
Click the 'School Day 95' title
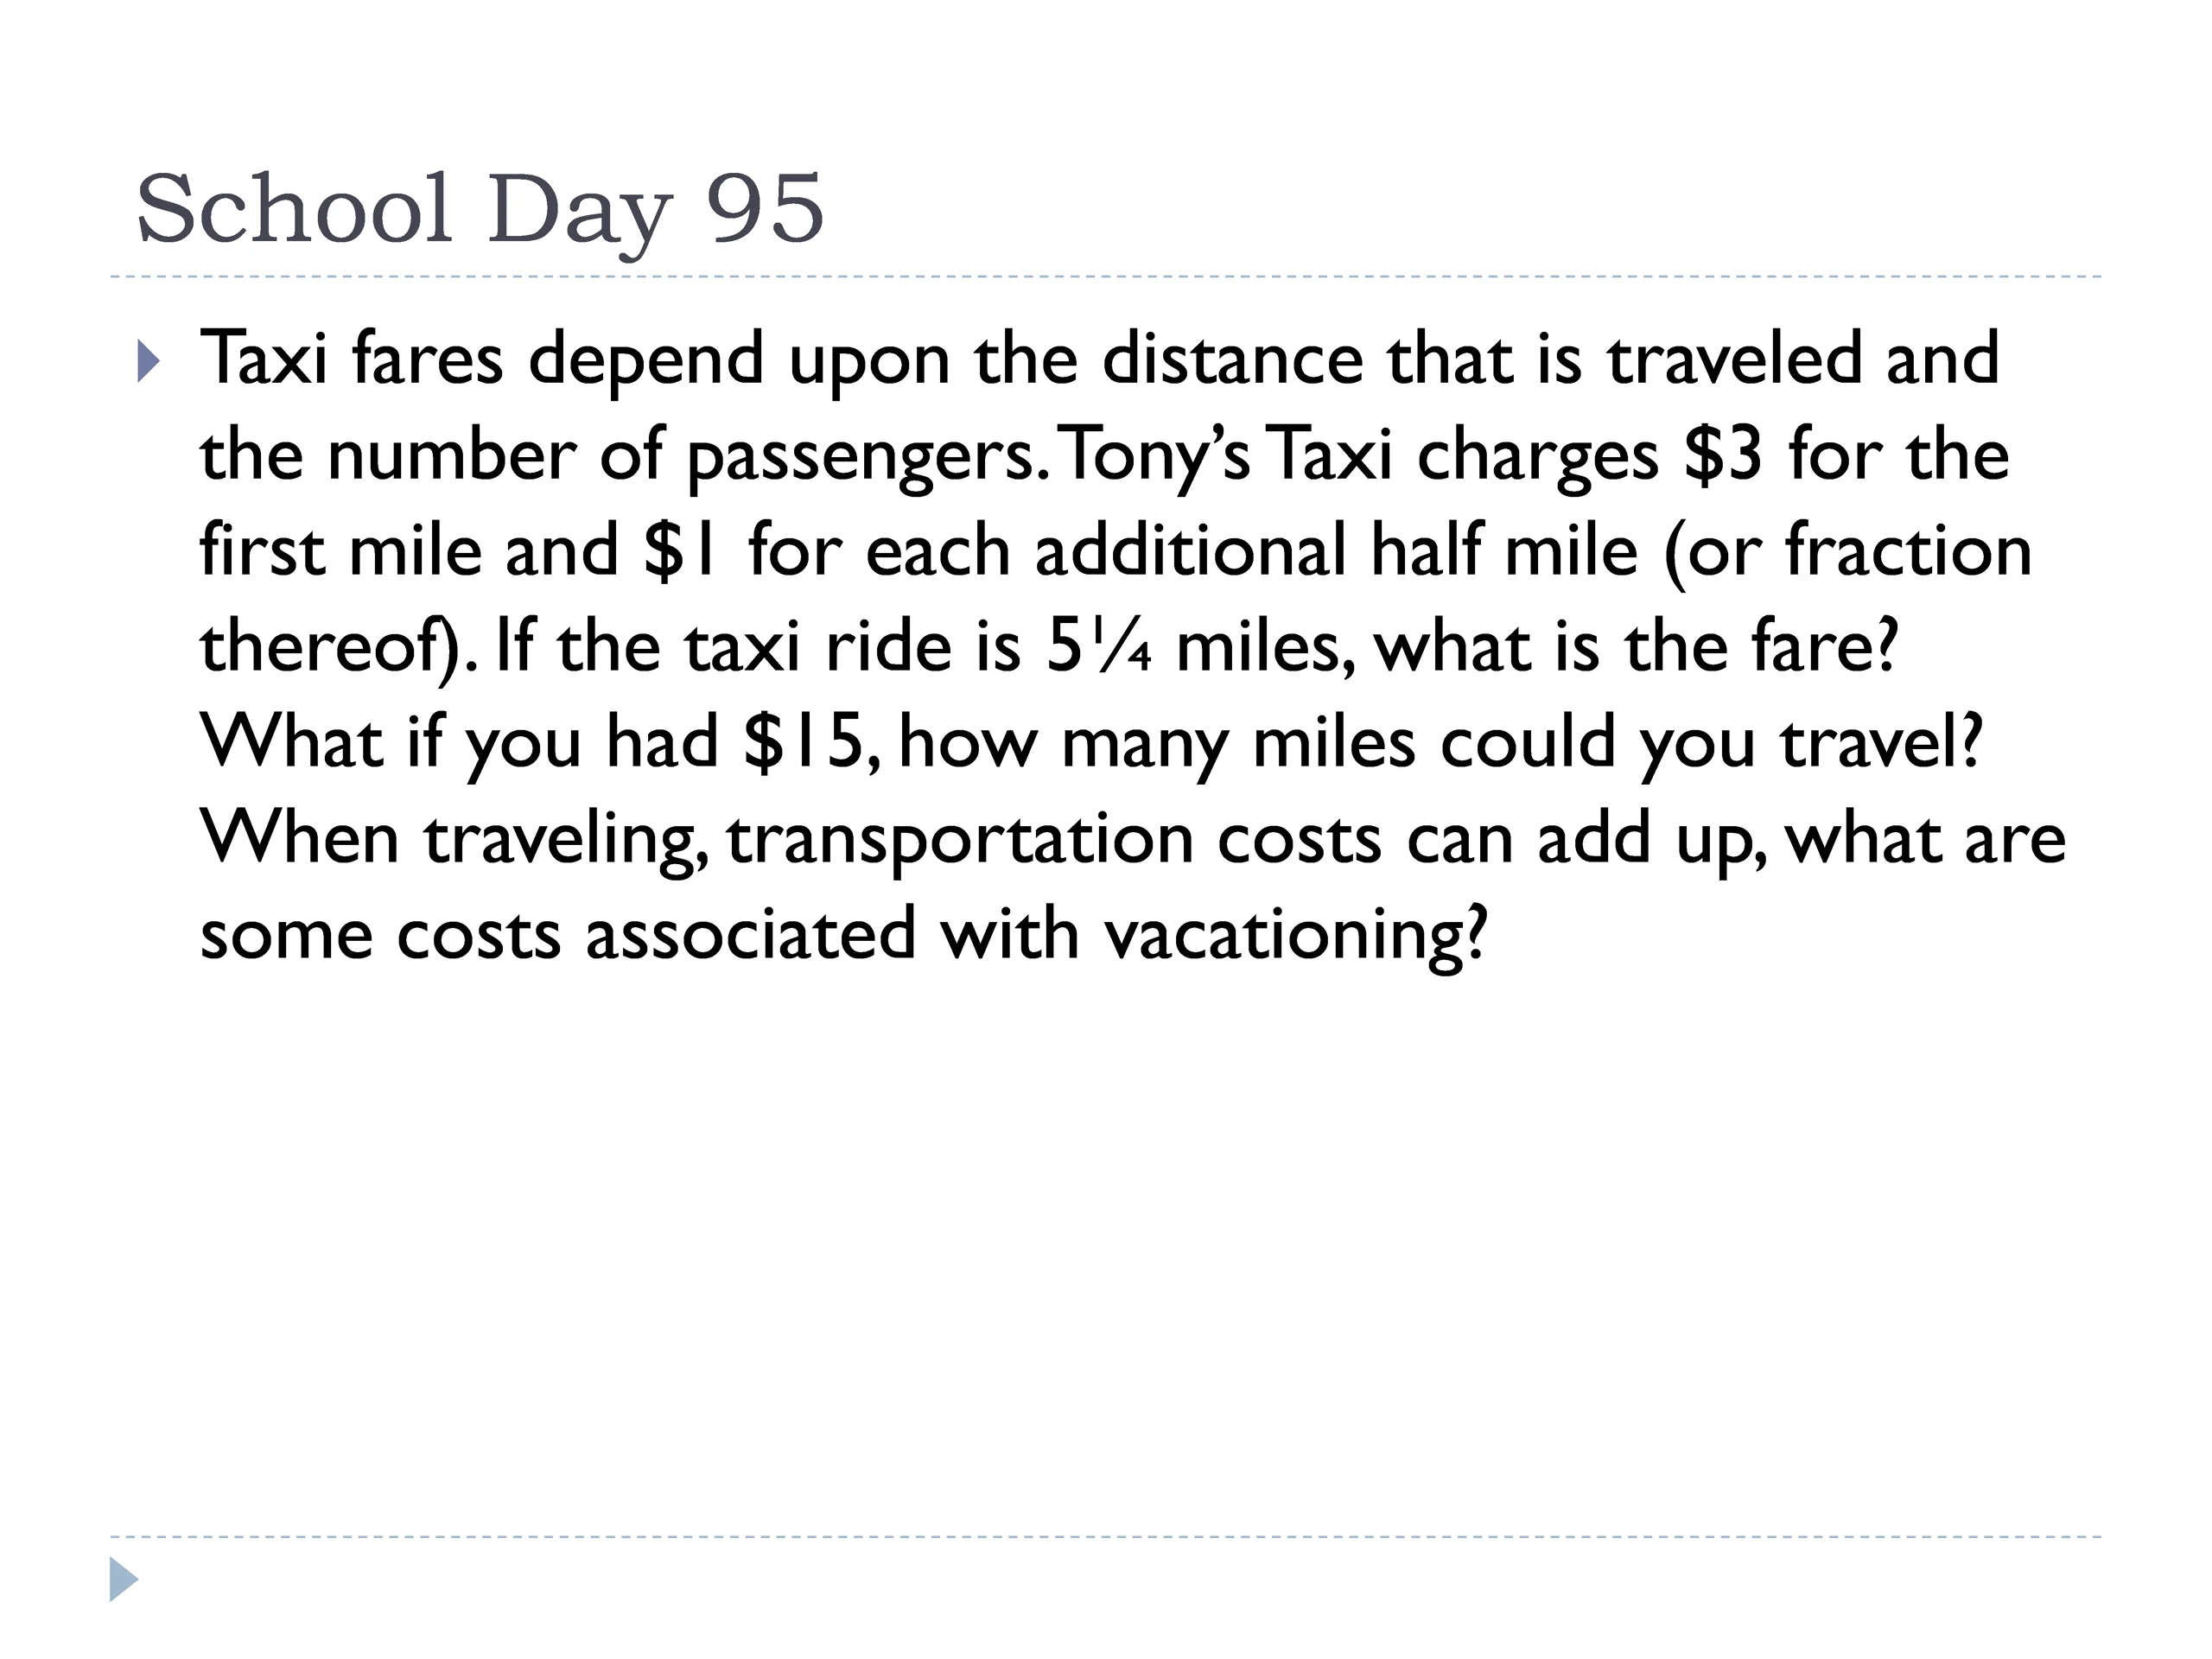click(x=479, y=210)
